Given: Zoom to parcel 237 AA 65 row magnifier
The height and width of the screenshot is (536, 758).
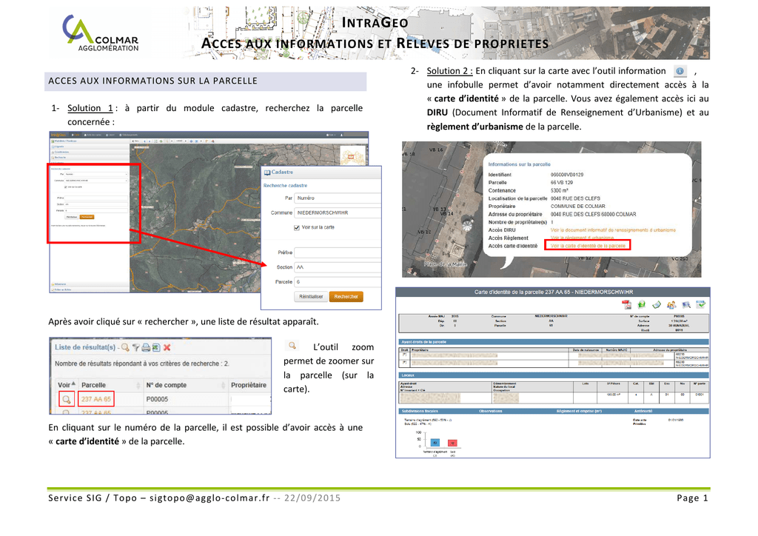Looking at the screenshot, I should click(66, 399).
